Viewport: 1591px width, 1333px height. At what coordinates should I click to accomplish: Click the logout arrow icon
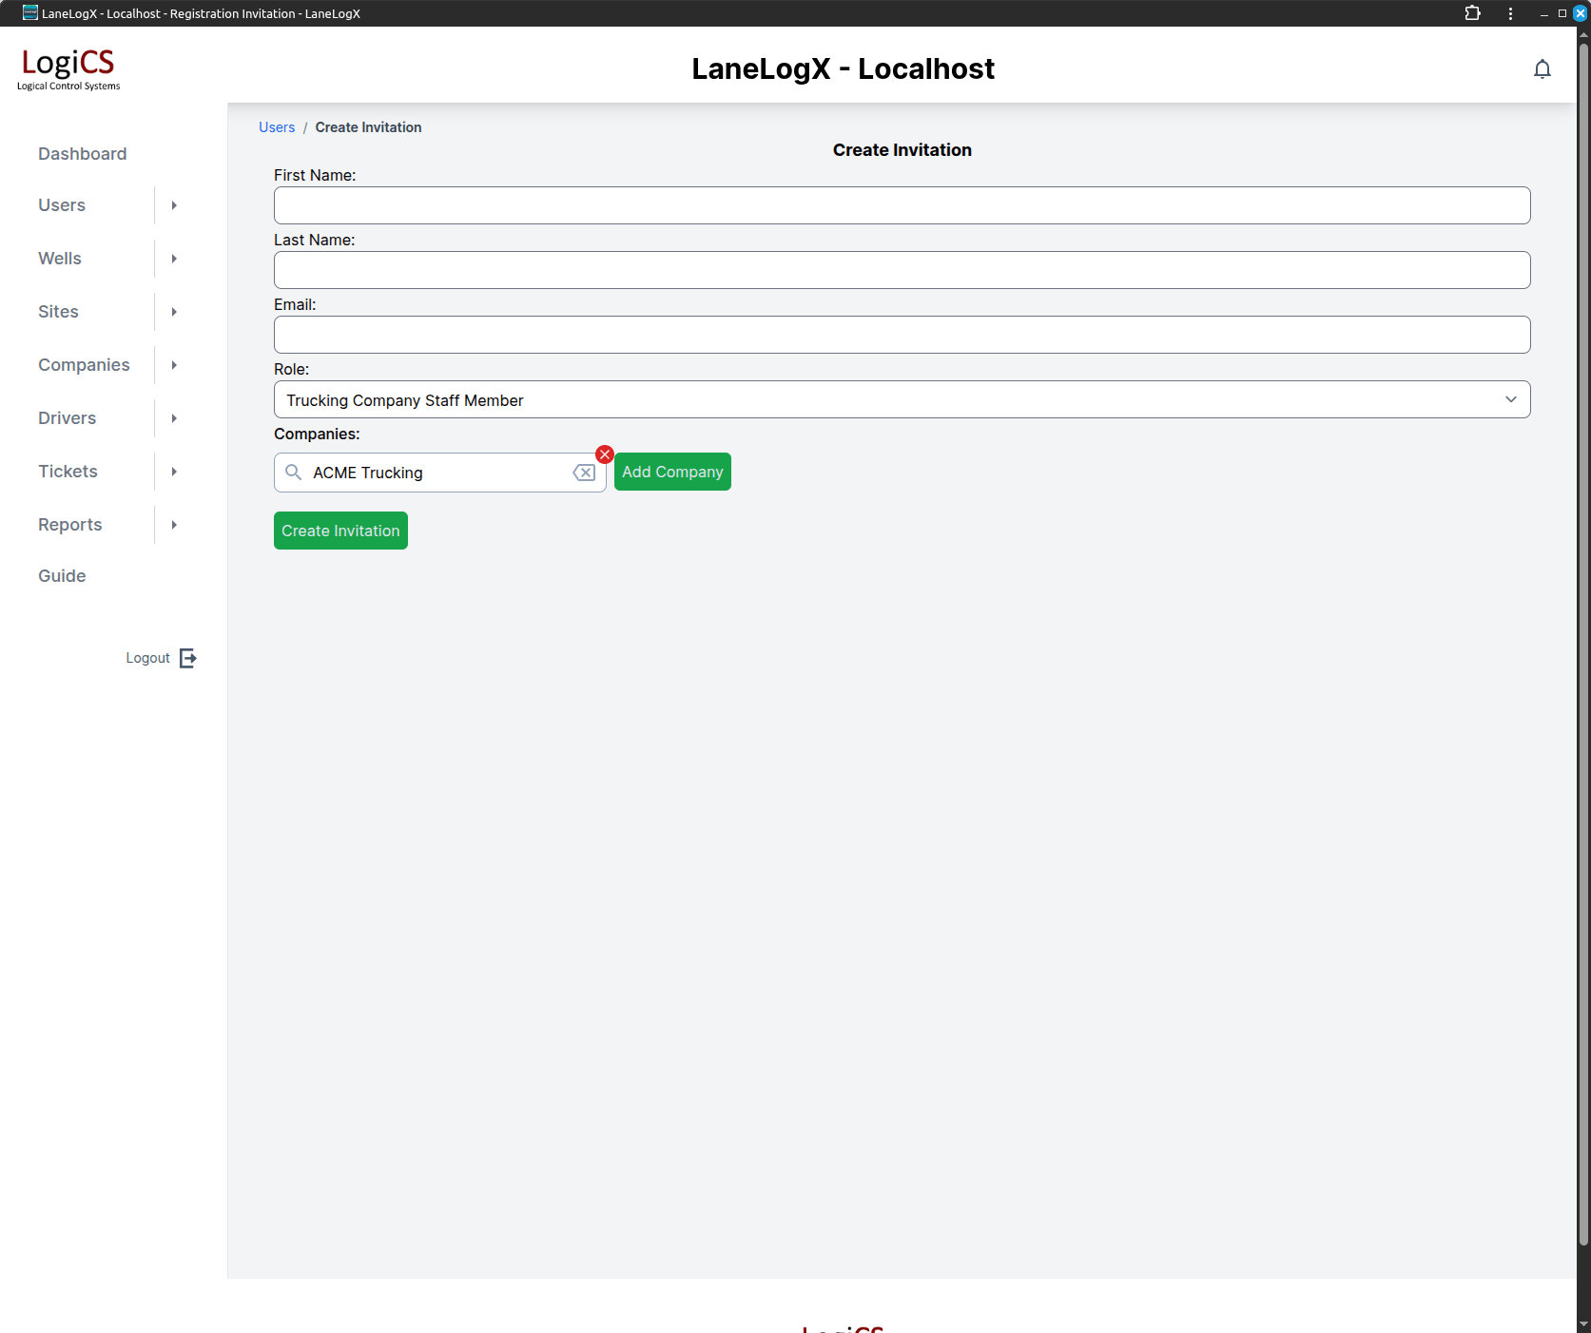coord(188,658)
